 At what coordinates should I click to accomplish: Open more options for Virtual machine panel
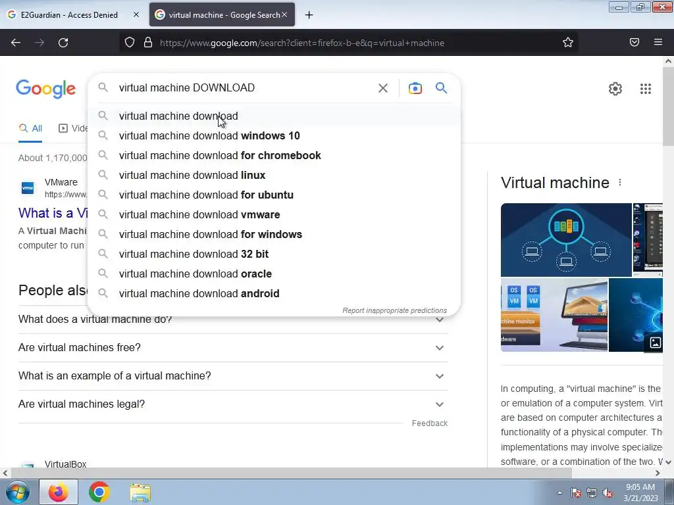tap(620, 183)
